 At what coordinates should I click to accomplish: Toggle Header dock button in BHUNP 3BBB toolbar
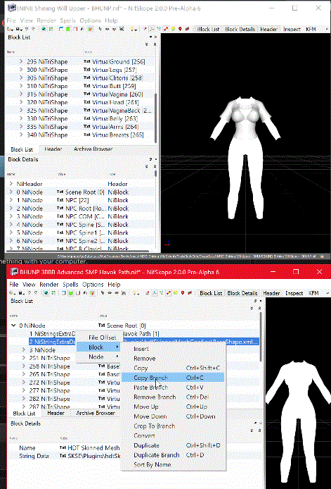point(271,293)
